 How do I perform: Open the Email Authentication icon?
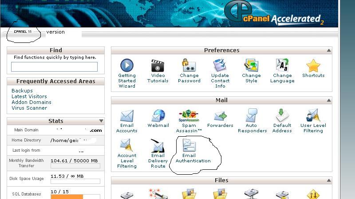pyautogui.click(x=189, y=145)
